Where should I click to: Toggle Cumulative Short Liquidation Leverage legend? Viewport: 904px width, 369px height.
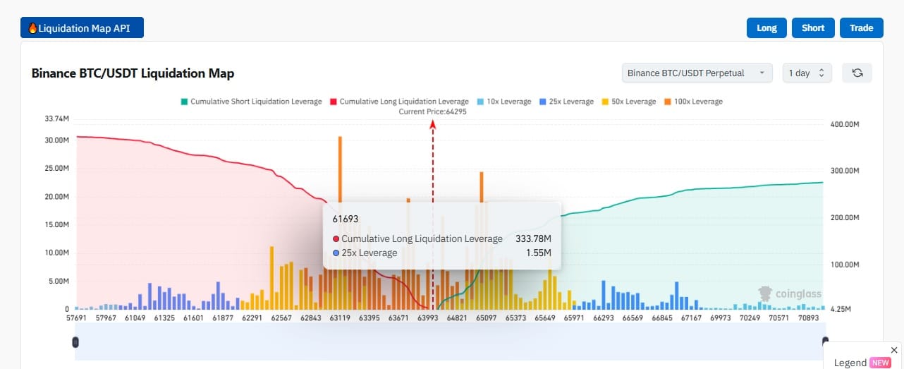(251, 102)
